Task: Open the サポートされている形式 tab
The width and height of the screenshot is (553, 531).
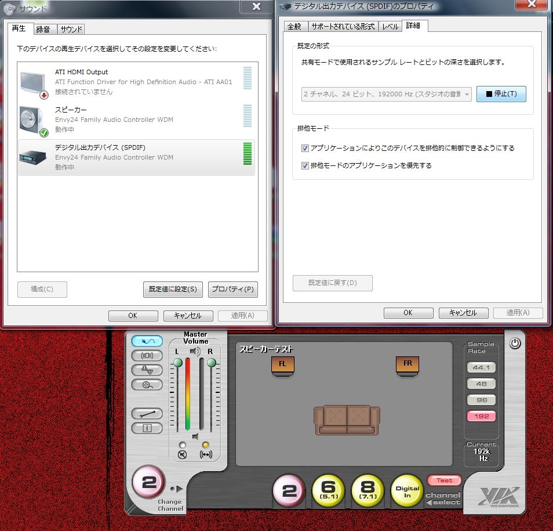Action: coord(343,27)
